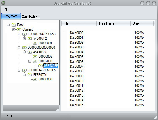The image size is (158, 120).
Task: Click the Root folder icon
Action: point(14,25)
